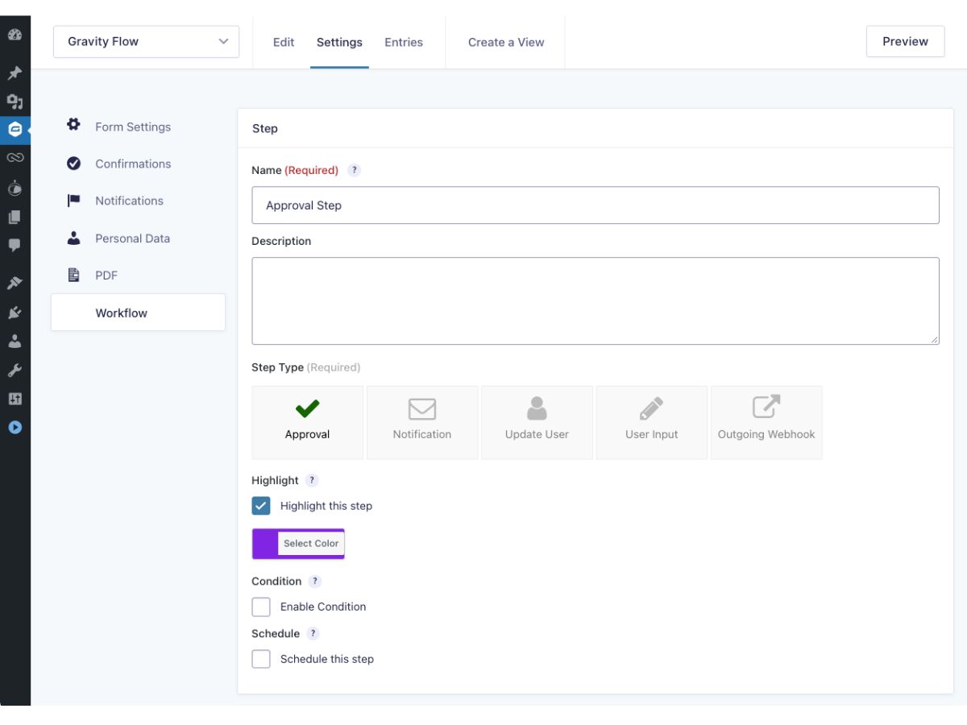The image size is (967, 725).
Task: Click the Preview button
Action: [905, 41]
